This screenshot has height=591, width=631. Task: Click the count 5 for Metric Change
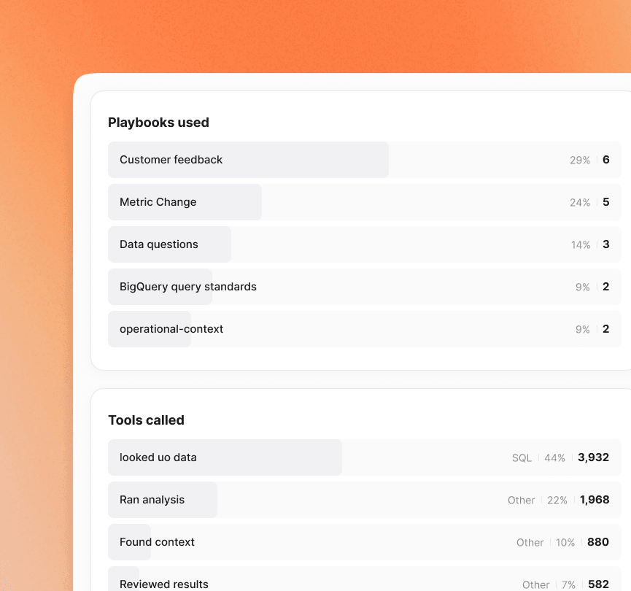tap(605, 202)
